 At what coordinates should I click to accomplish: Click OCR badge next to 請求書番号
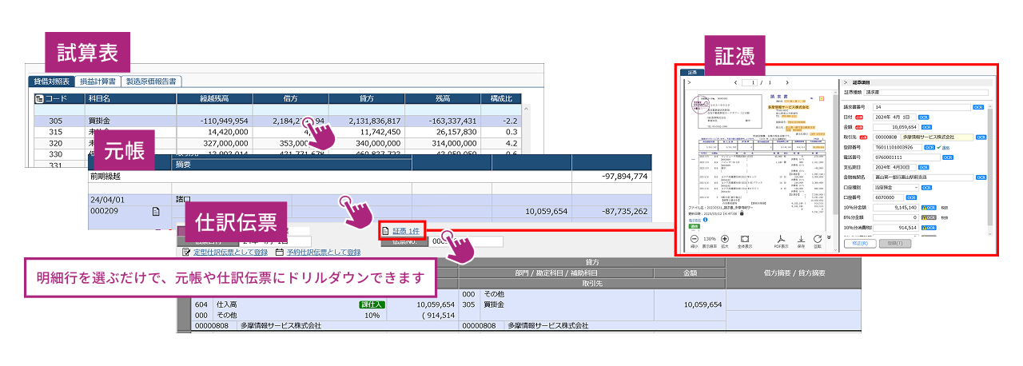pos(978,107)
